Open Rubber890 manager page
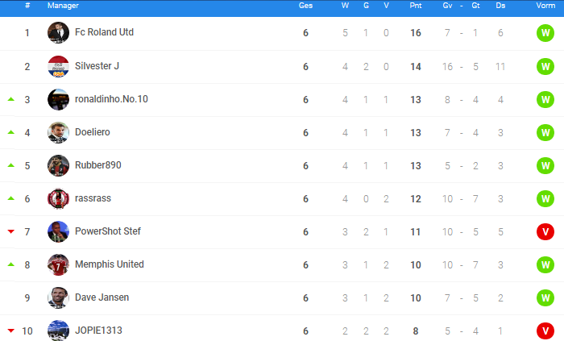This screenshot has height=341, width=564. click(97, 165)
